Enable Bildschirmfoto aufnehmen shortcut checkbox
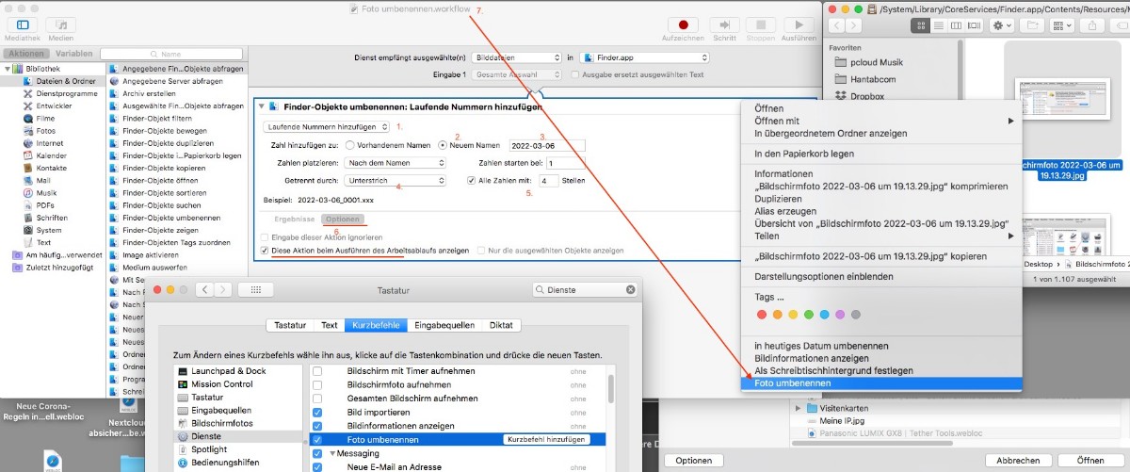This screenshot has width=1130, height=472. (x=317, y=386)
